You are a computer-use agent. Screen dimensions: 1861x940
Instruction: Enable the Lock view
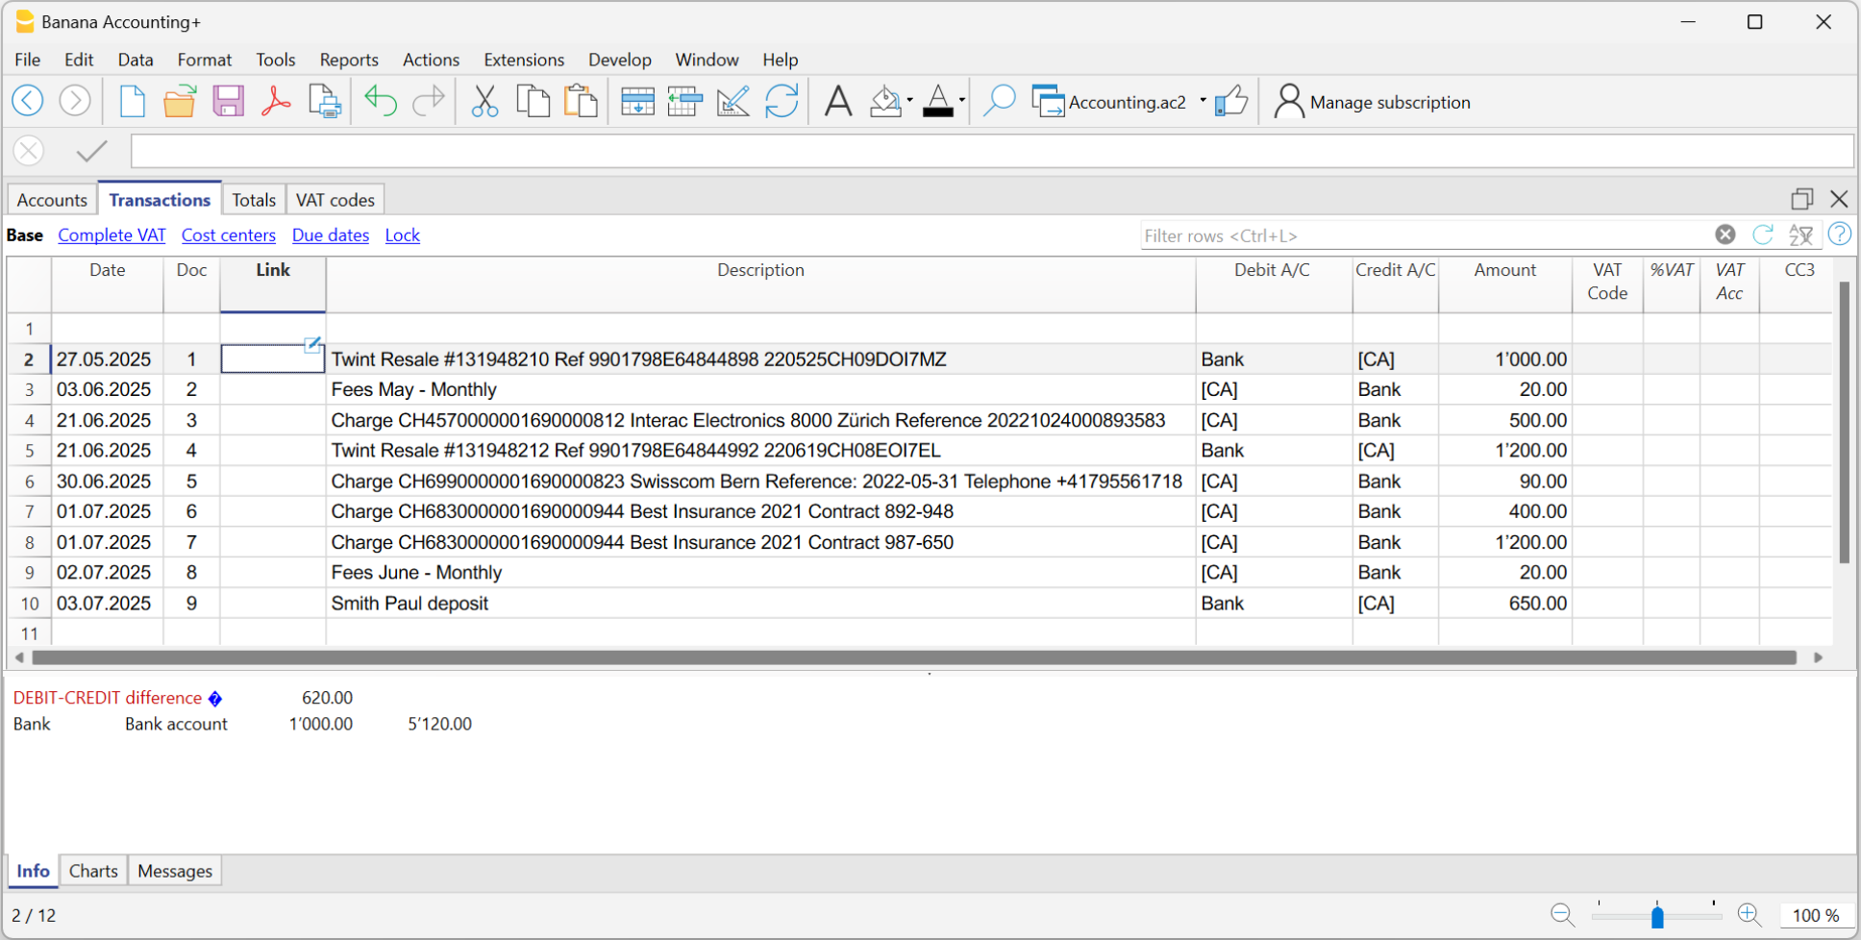tap(402, 235)
